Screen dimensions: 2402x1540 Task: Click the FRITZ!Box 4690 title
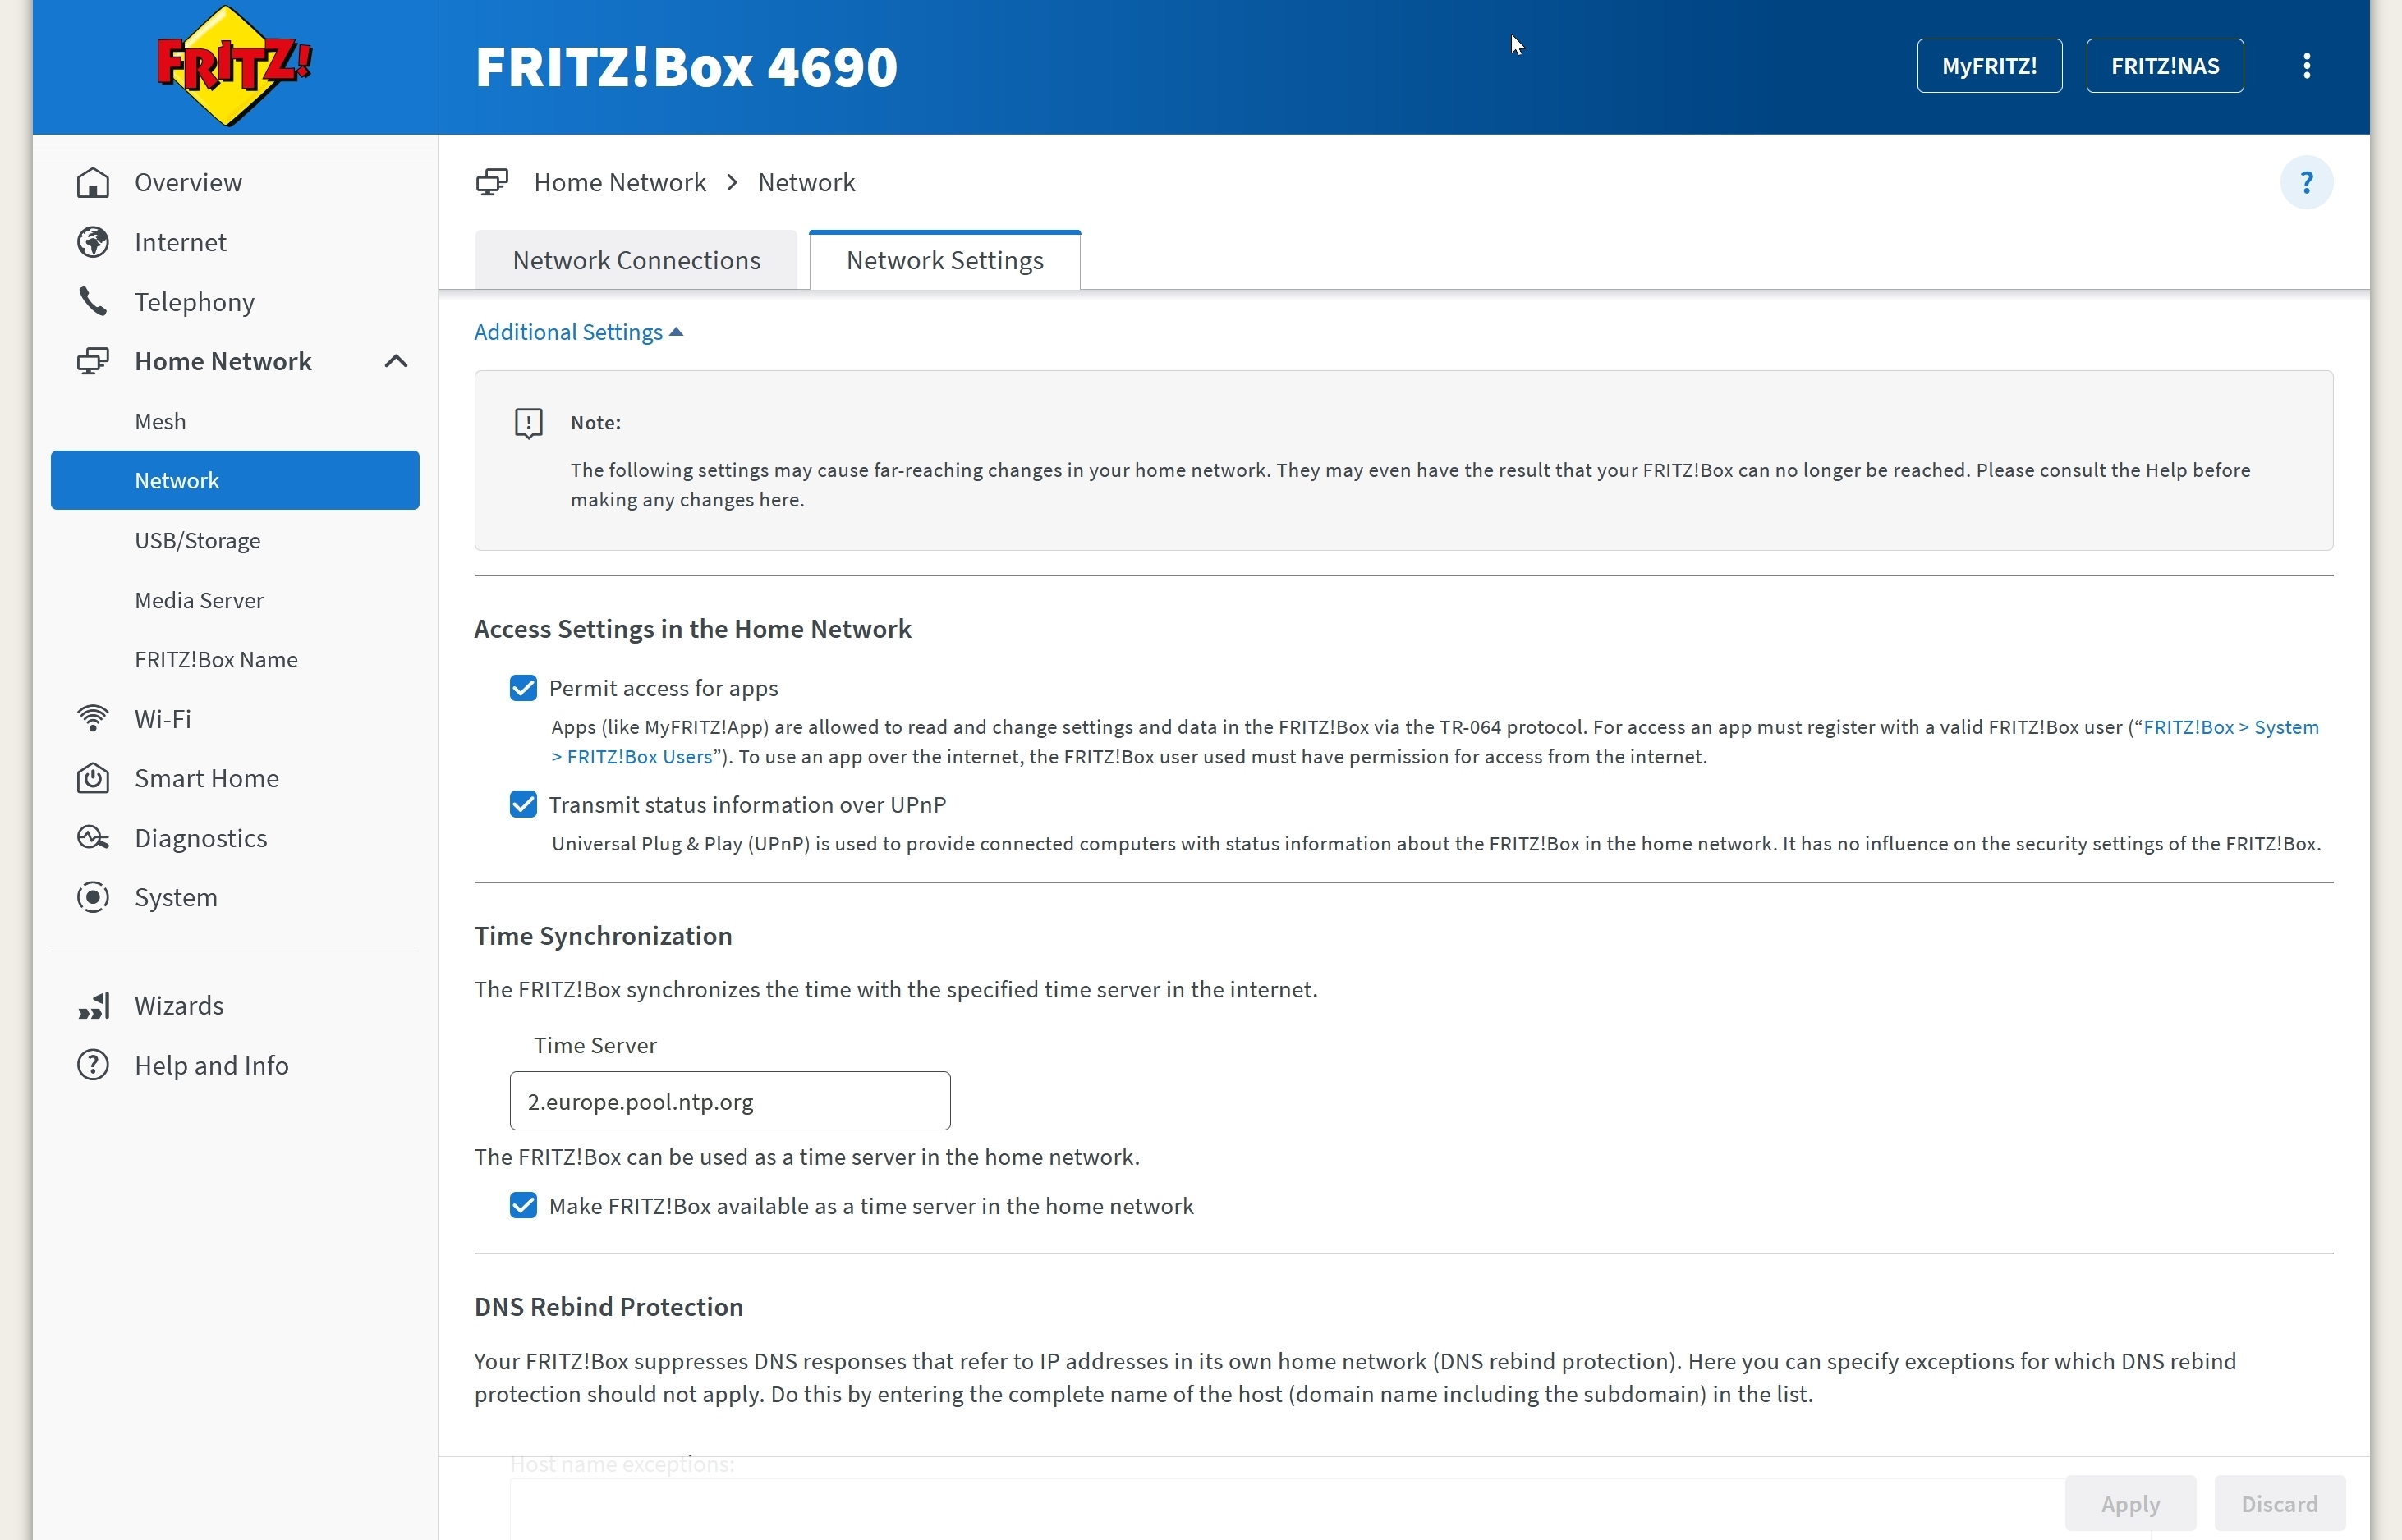(687, 66)
